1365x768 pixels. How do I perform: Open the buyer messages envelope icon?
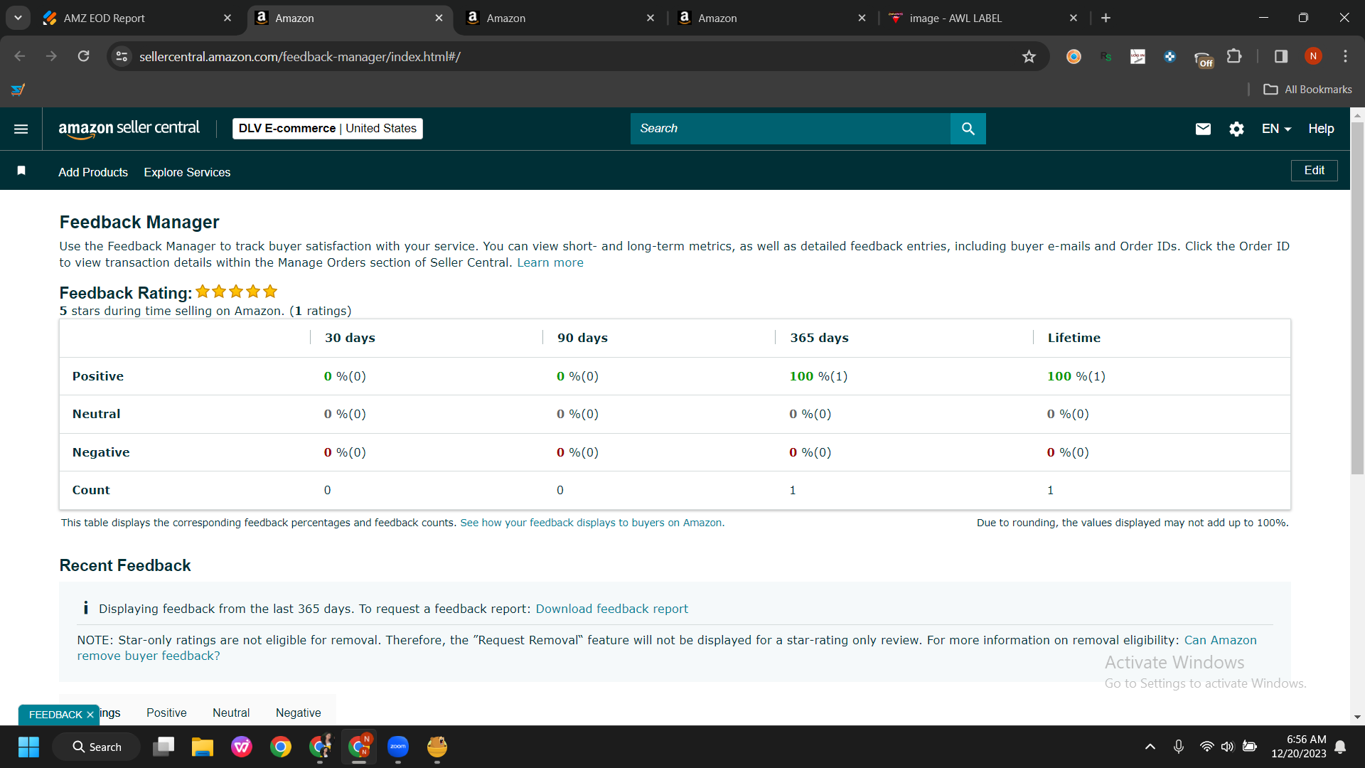coord(1203,129)
